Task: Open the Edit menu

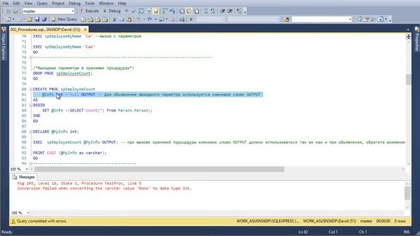Action: pos(16,3)
